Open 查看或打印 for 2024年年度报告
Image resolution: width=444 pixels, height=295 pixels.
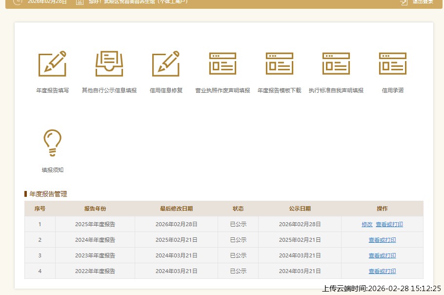click(x=382, y=240)
